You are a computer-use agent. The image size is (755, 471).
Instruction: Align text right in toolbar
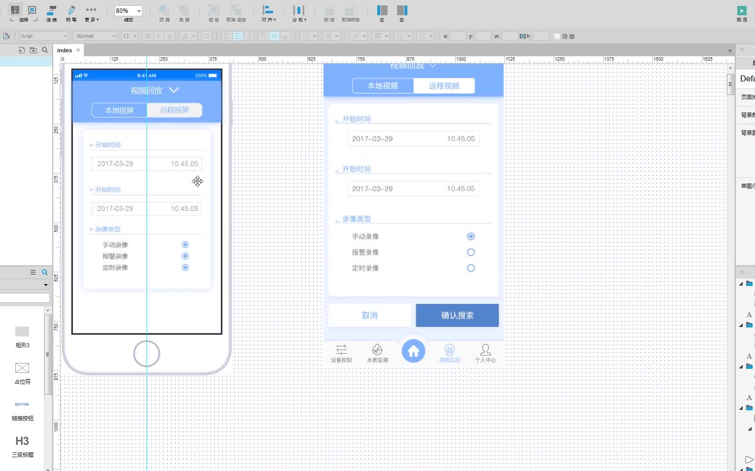(x=249, y=36)
